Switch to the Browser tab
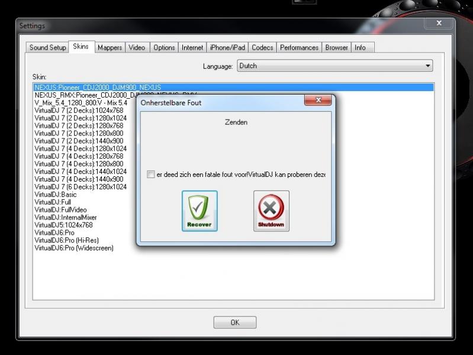 [x=337, y=48]
